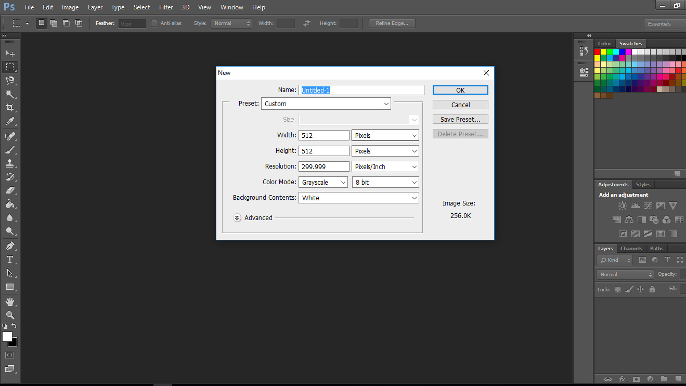Open the Color Mode Grayscale dropdown
The height and width of the screenshot is (386, 686).
(323, 182)
